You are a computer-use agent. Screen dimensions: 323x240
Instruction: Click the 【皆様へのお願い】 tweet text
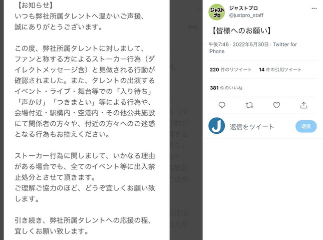241,31
